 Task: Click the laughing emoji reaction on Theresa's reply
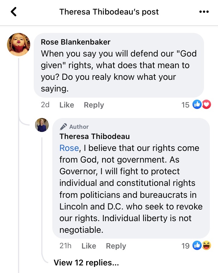(x=206, y=246)
